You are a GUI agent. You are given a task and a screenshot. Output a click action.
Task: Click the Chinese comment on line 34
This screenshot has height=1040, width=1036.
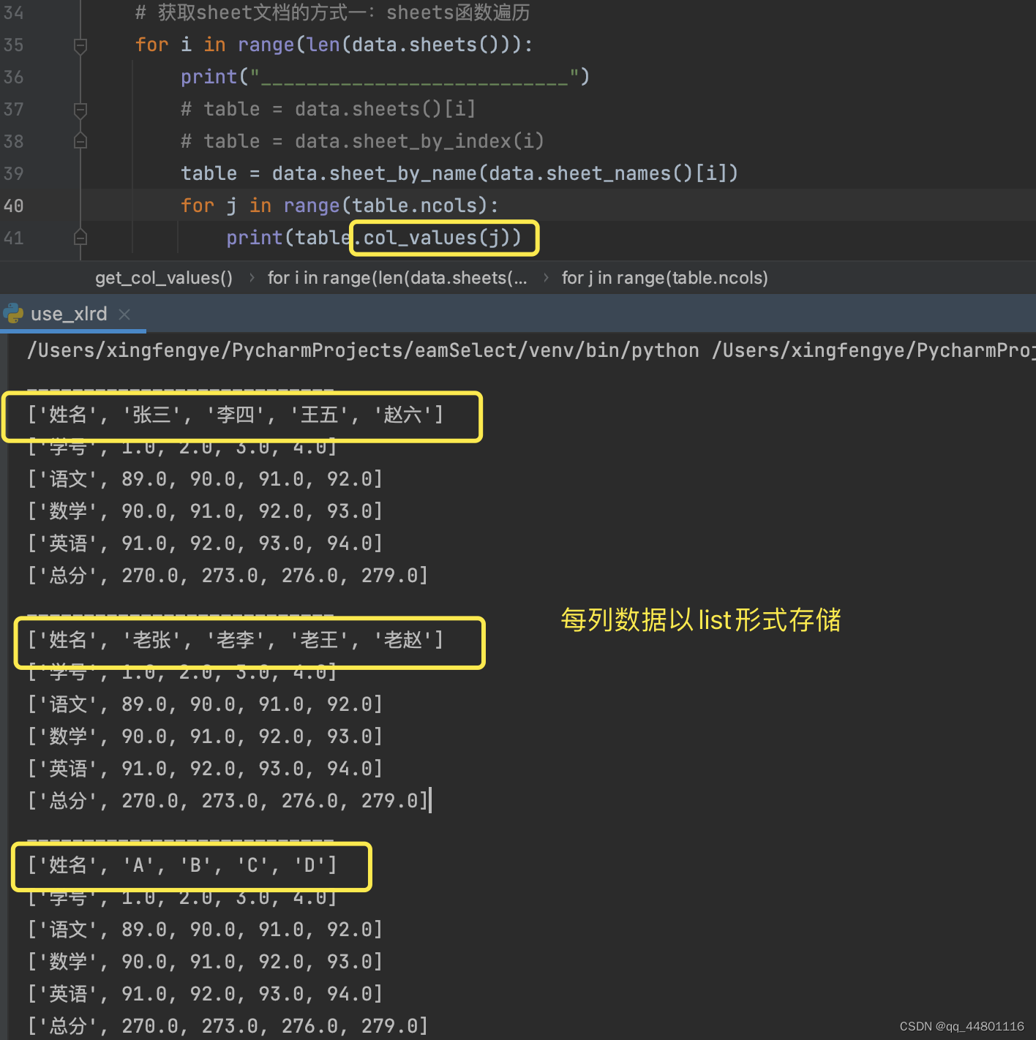tap(333, 12)
